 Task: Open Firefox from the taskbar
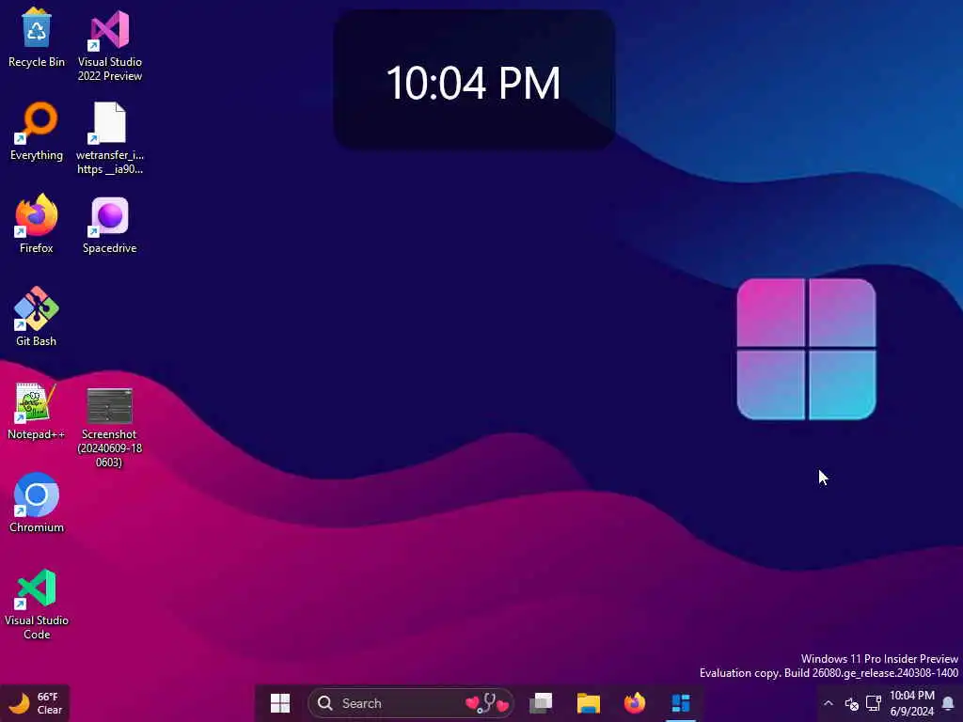(x=635, y=703)
